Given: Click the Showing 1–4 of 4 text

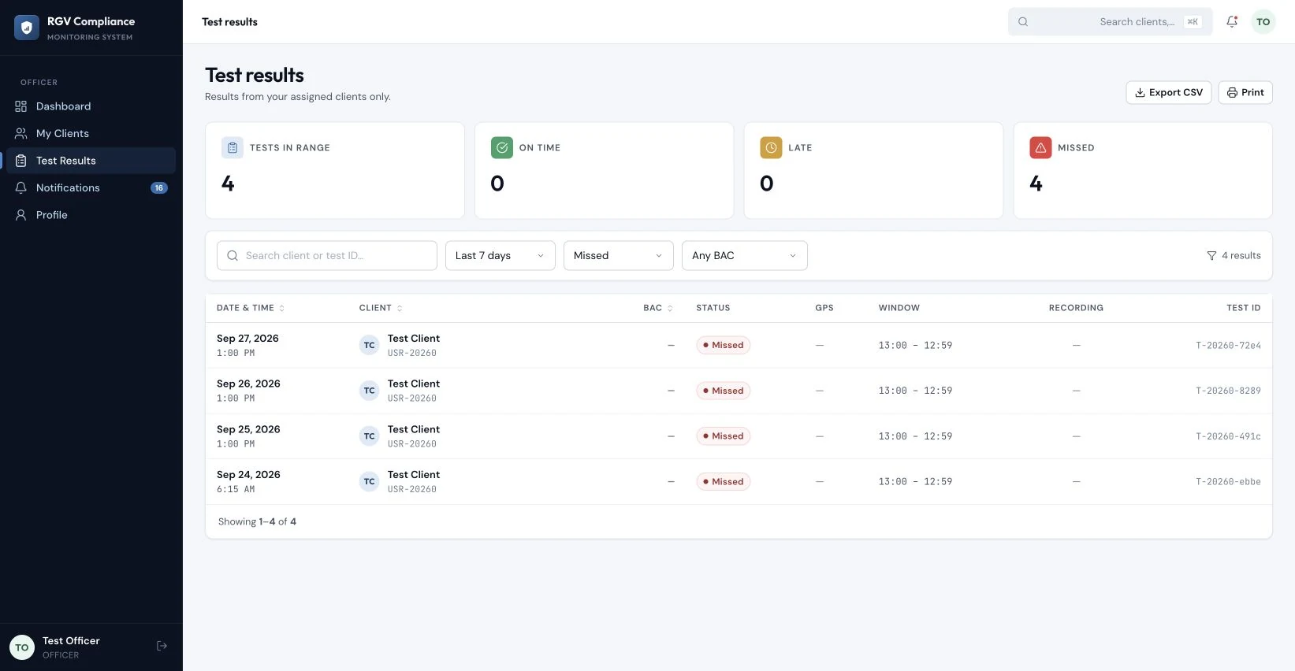Looking at the screenshot, I should coord(257,521).
